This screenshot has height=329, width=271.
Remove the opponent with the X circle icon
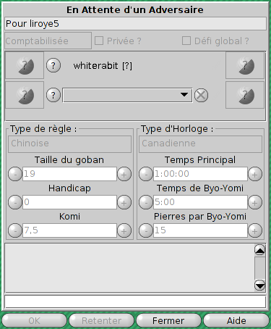(201, 95)
